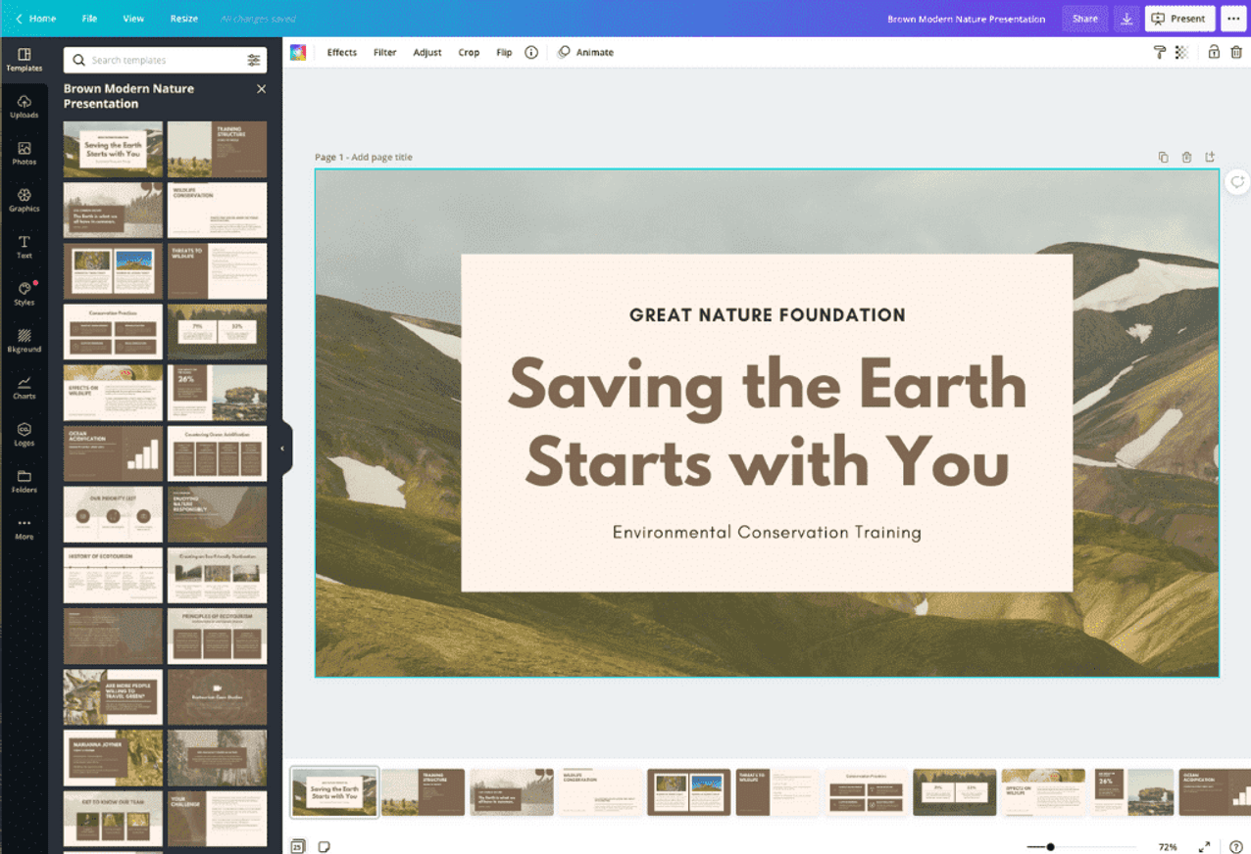
Task: Open search filter options in templates search
Action: click(x=253, y=59)
